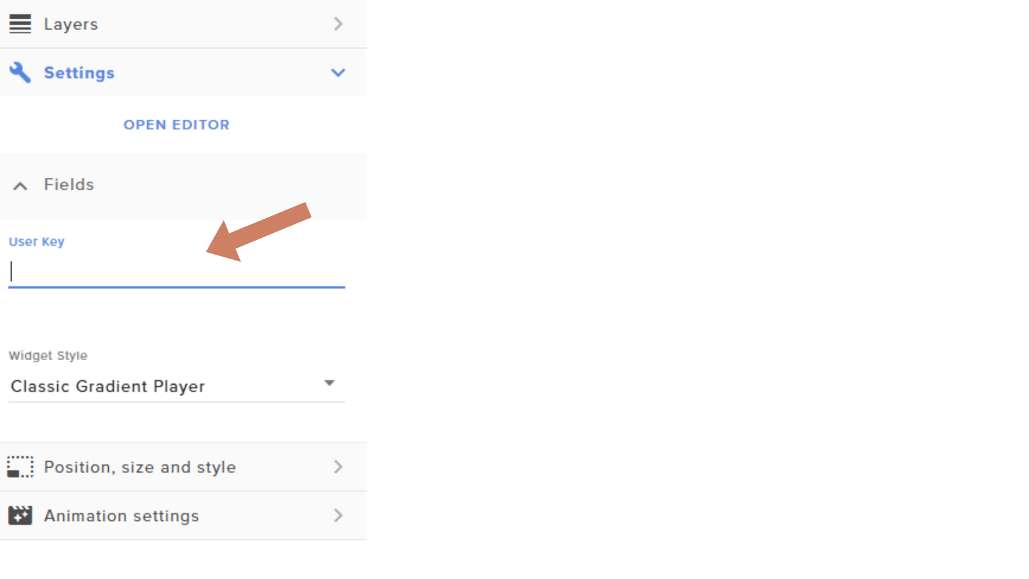Open the Classic Gradient Player combo box

pyautogui.click(x=177, y=386)
